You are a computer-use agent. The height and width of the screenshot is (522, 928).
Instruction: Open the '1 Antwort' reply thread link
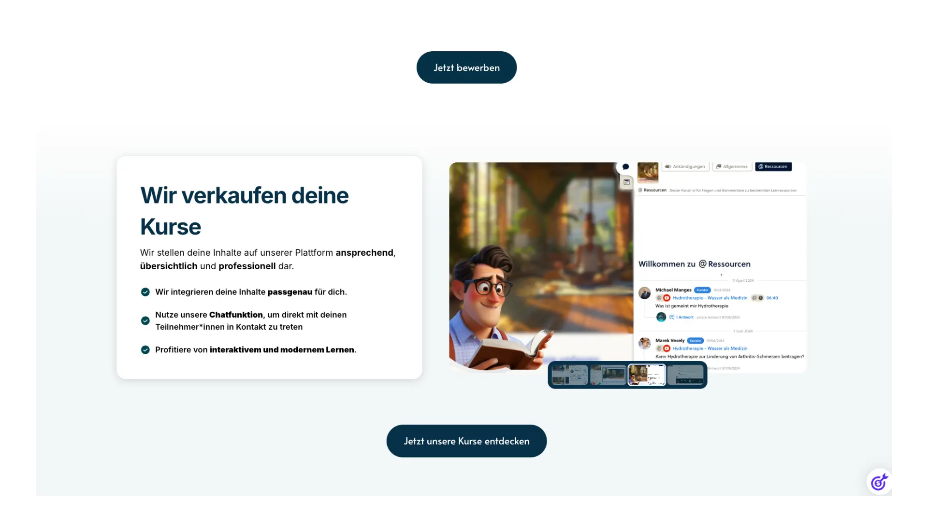pos(684,318)
